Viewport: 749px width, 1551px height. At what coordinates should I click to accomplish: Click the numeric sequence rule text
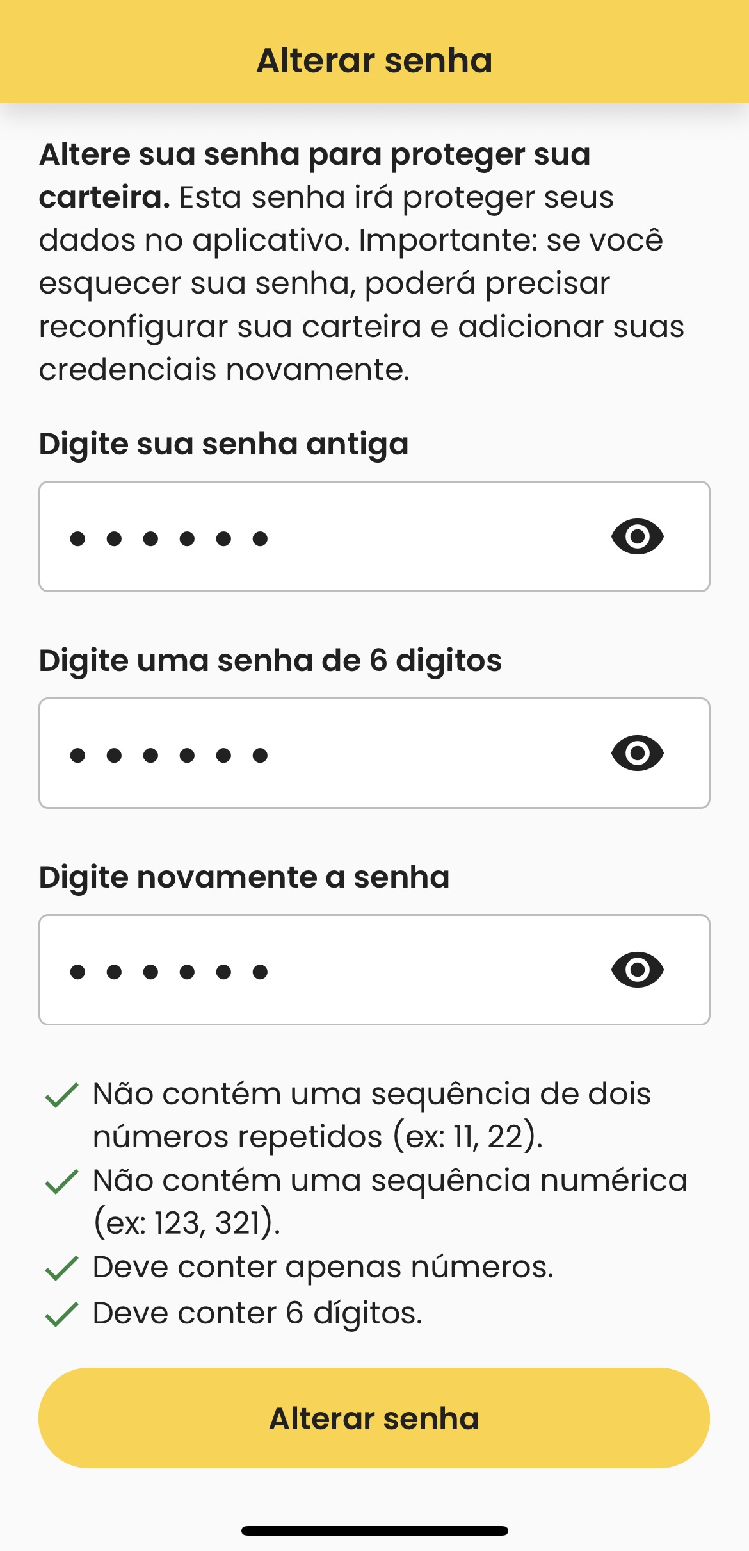(389, 1201)
